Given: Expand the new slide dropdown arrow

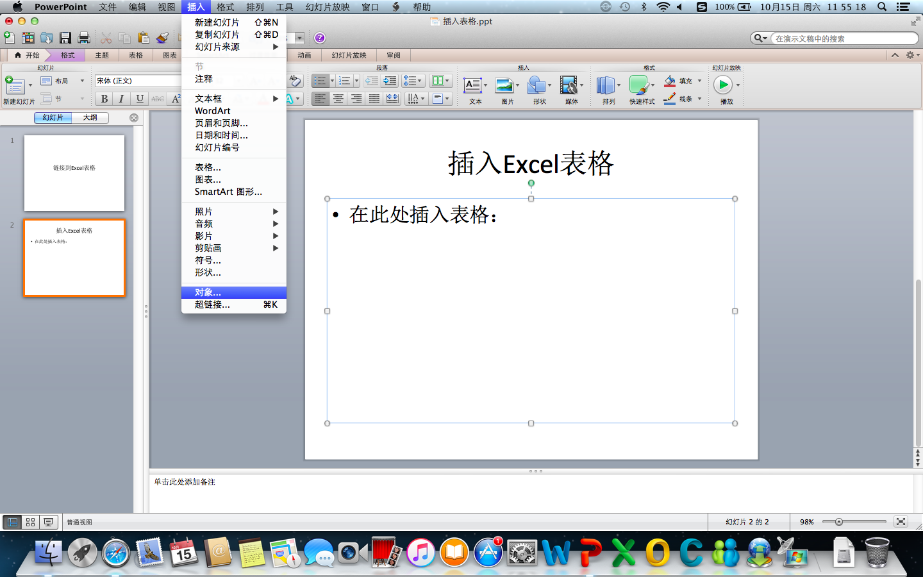Looking at the screenshot, I should pos(30,85).
